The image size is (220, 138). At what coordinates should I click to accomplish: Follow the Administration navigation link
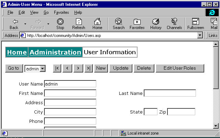point(55,52)
